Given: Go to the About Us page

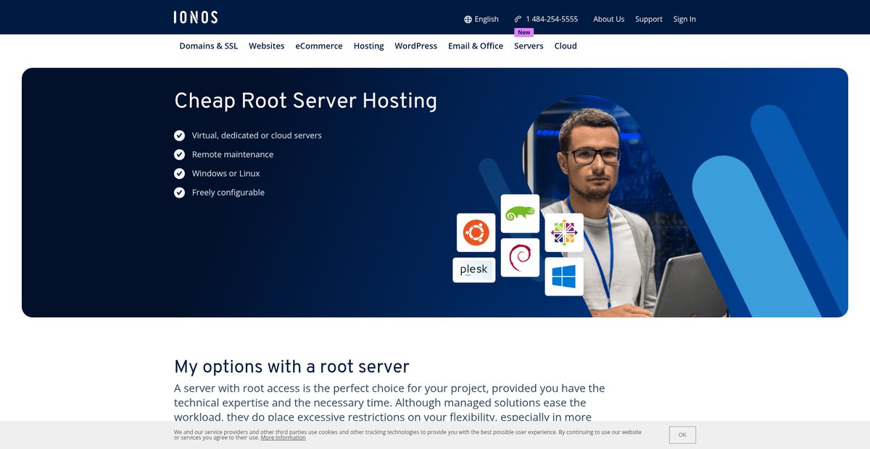Looking at the screenshot, I should [x=609, y=20].
